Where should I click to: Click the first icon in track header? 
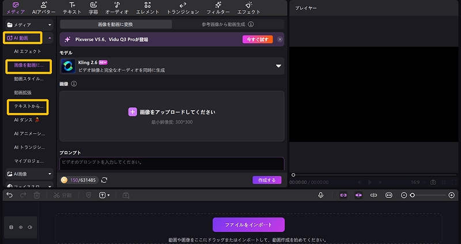[x=11, y=227]
